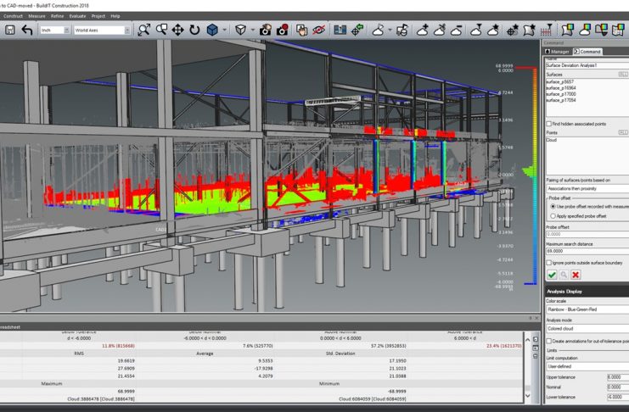Select Apply specified probe offset option
Image resolution: width=629 pixels, height=412 pixels.
553,217
